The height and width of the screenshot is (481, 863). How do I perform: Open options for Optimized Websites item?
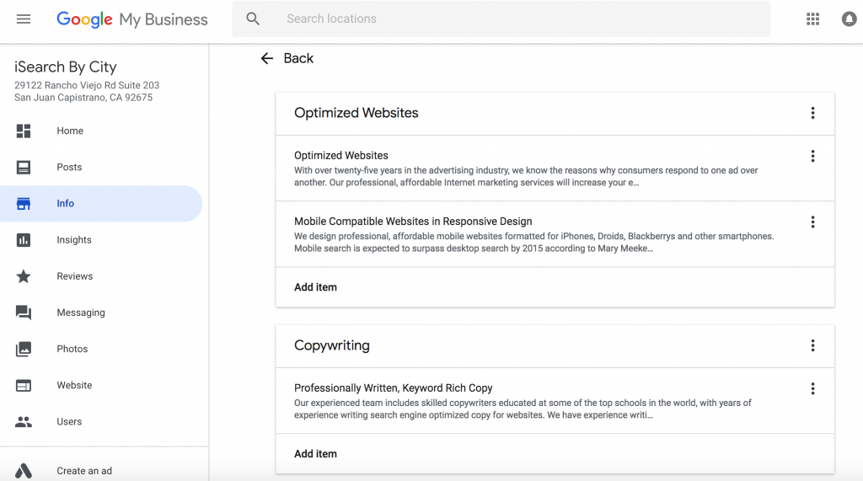(812, 156)
